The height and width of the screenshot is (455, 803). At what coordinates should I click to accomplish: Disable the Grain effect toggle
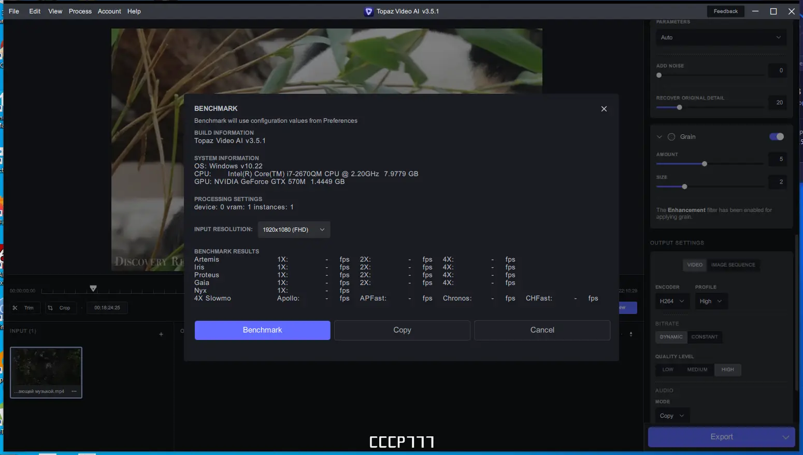[776, 136]
